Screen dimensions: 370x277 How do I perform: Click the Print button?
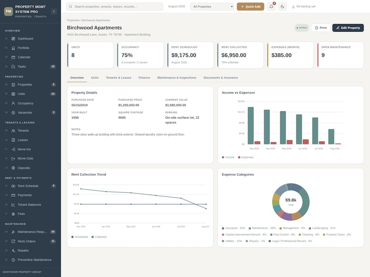click(321, 28)
